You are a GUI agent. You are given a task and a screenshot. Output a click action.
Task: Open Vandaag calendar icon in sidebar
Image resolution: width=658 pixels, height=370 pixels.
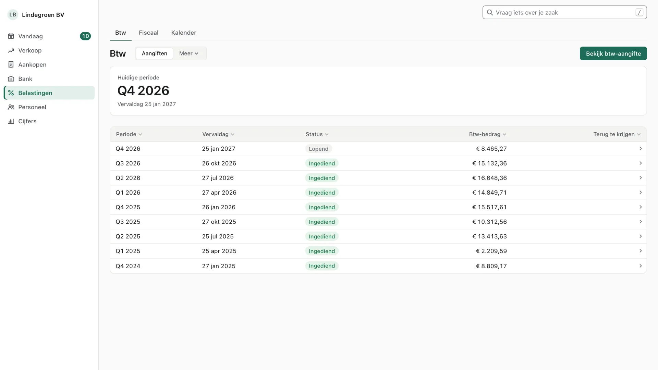coord(11,36)
